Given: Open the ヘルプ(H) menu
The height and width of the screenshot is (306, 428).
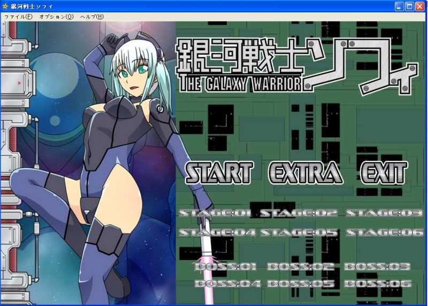Looking at the screenshot, I should click(x=92, y=17).
